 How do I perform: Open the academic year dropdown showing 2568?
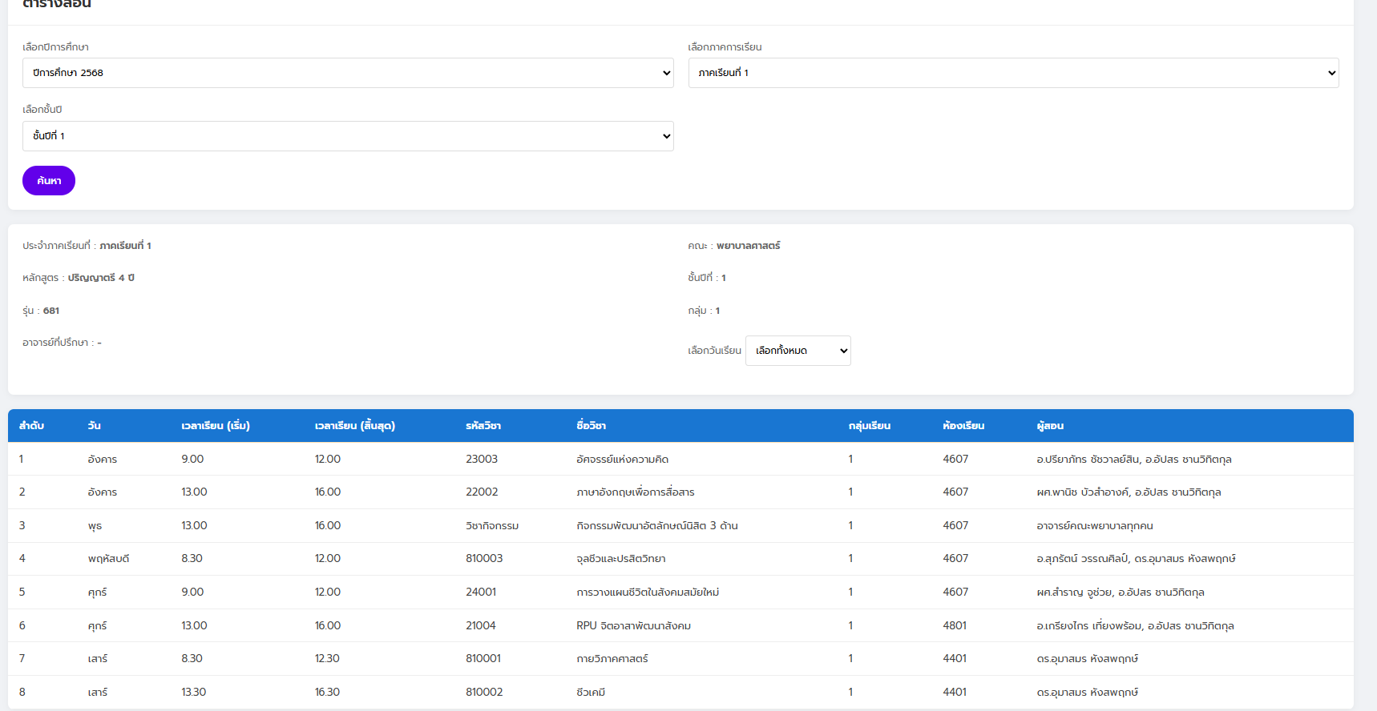pos(347,73)
